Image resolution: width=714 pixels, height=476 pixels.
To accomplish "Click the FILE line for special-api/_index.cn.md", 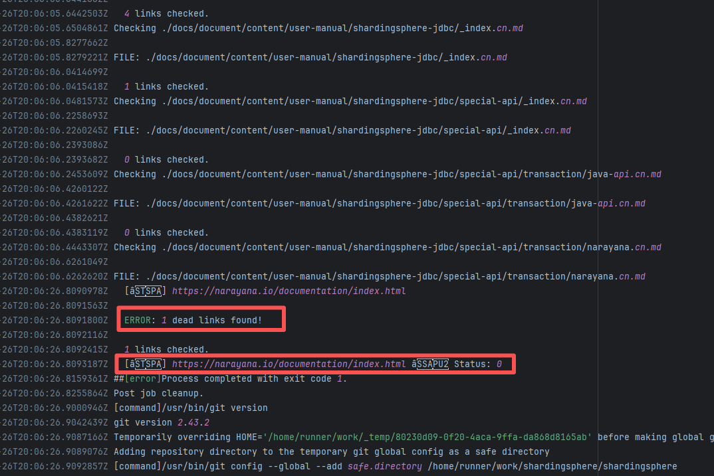I will tap(342, 130).
